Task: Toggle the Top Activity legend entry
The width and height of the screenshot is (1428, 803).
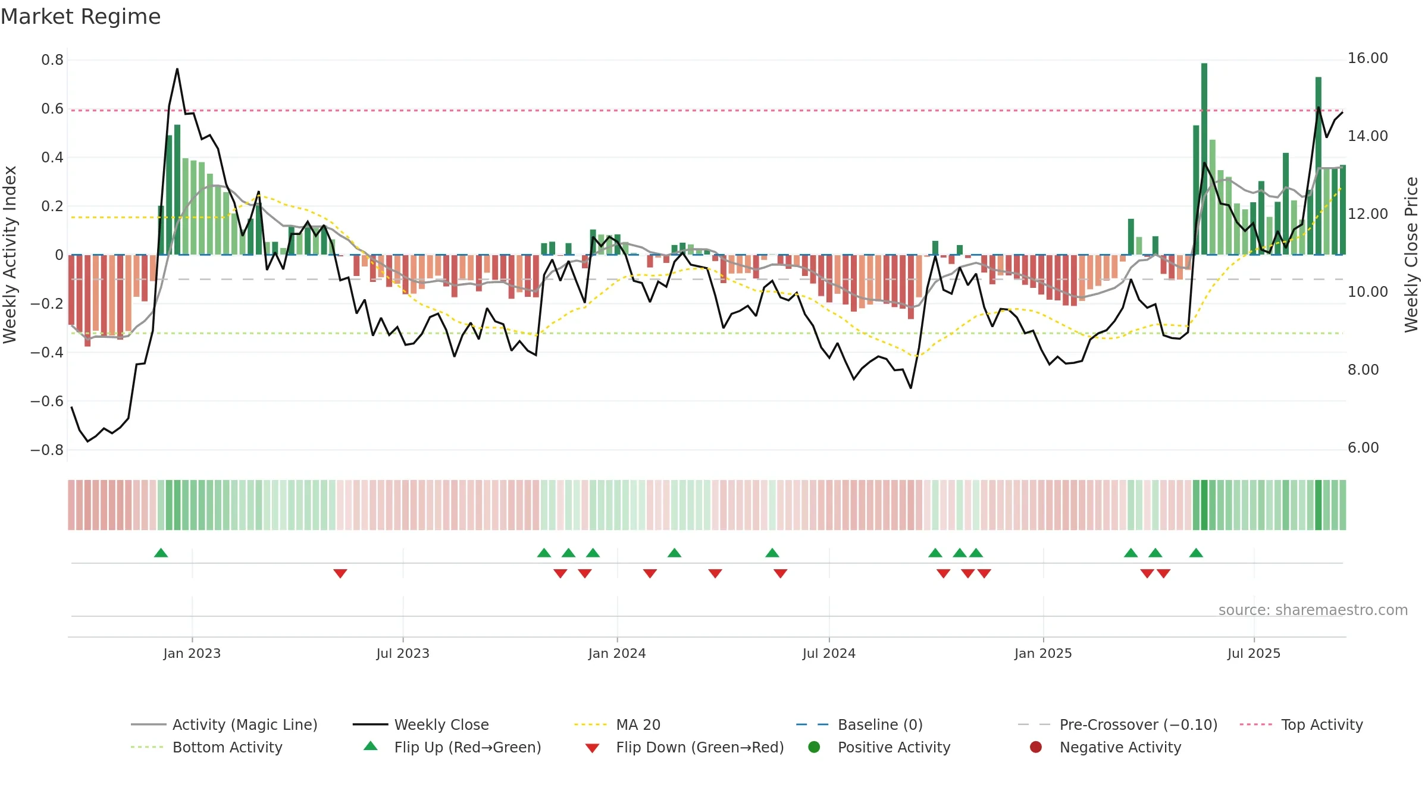Action: coord(1301,724)
